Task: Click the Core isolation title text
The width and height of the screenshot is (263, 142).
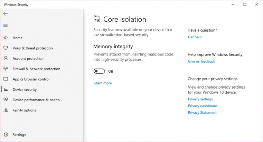Action: 125,19
